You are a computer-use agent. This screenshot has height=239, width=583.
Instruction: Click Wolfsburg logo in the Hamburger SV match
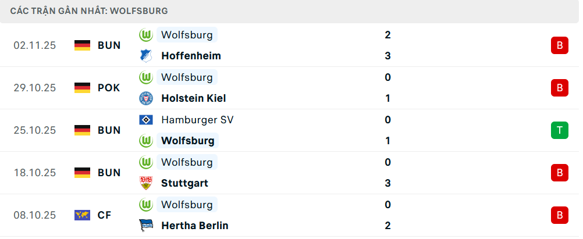point(145,141)
